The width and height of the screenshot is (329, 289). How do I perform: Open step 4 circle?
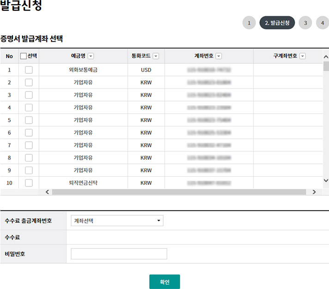click(x=323, y=23)
